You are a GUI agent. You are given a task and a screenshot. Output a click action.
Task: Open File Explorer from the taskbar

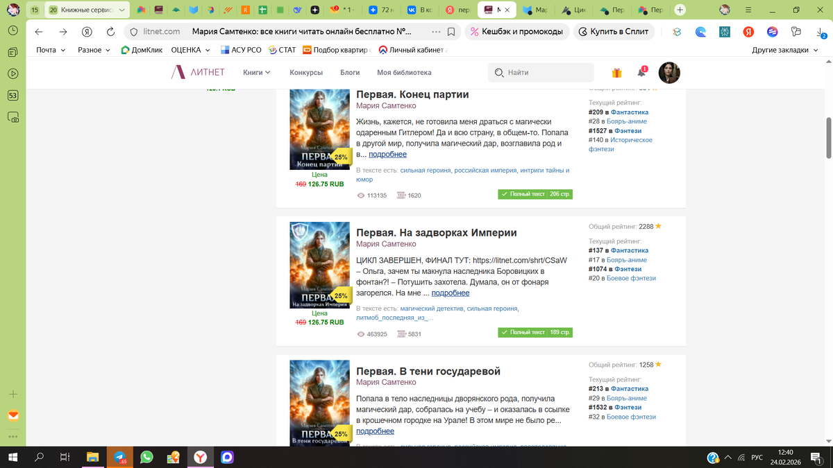(92, 457)
